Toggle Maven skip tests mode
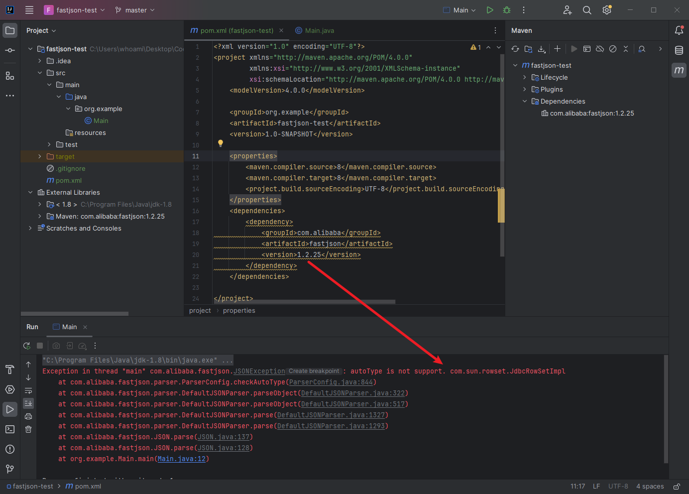The height and width of the screenshot is (494, 689). click(613, 49)
